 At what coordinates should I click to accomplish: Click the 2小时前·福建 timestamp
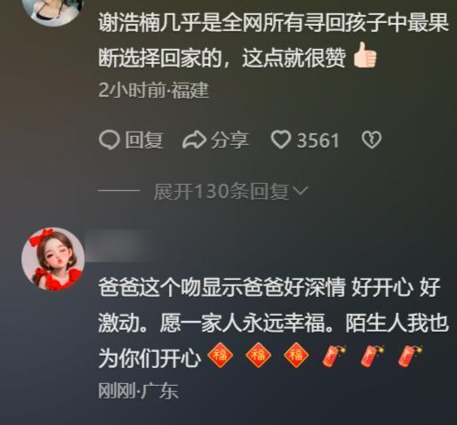coord(154,90)
